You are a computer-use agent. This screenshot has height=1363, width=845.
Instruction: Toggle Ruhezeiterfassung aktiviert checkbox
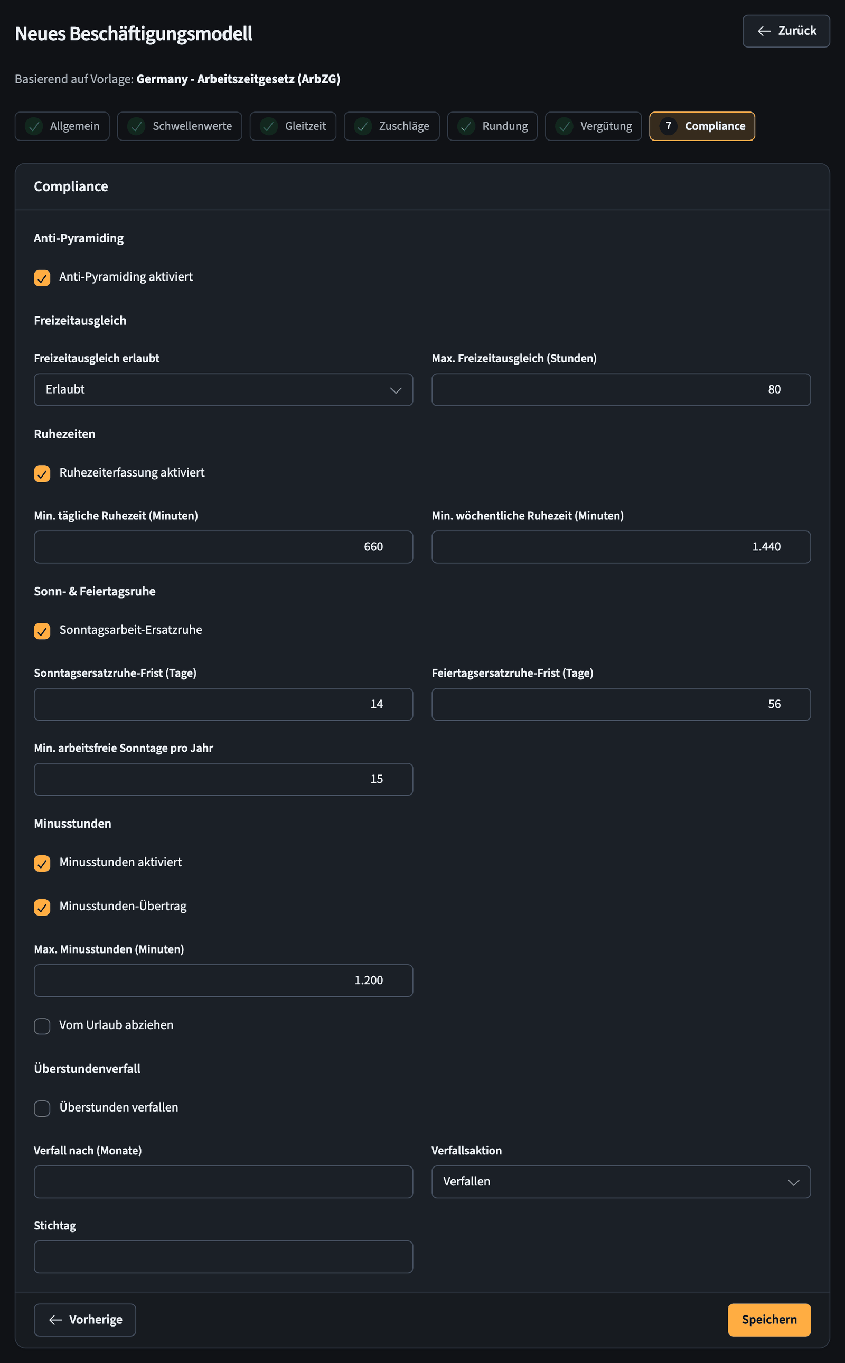coord(42,473)
